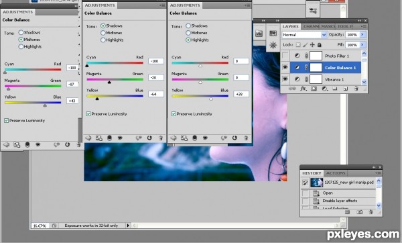402x243 pixels.
Task: Click expanded-view icon in the Shadows-active panel
Action: click(x=99, y=138)
